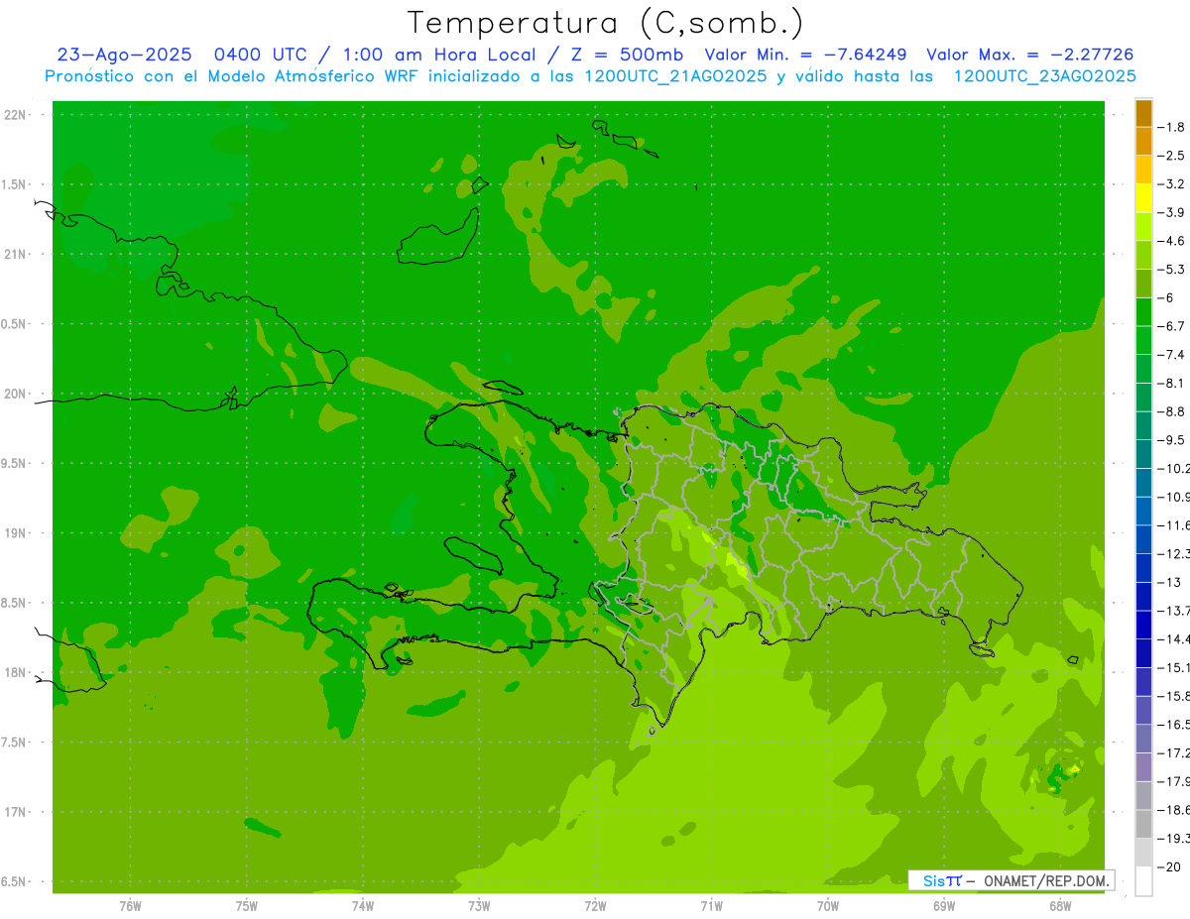Viewport: 1190px width, 919px height.
Task: Click the '76W' longitude label
Action: (x=130, y=906)
